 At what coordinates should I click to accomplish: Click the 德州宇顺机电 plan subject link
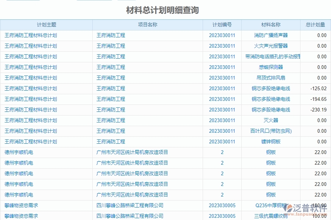(x=18, y=152)
